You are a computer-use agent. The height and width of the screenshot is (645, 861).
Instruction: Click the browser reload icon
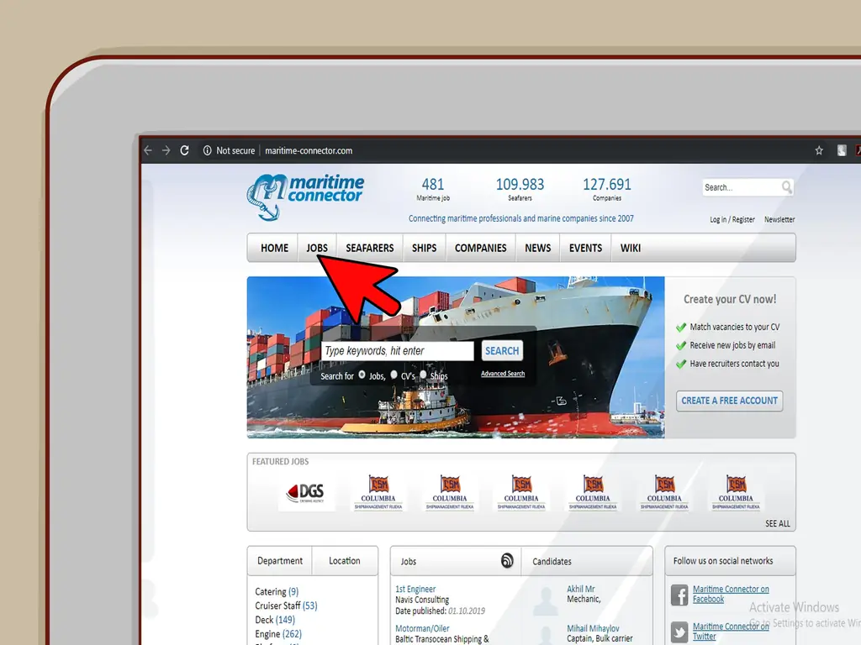point(184,150)
